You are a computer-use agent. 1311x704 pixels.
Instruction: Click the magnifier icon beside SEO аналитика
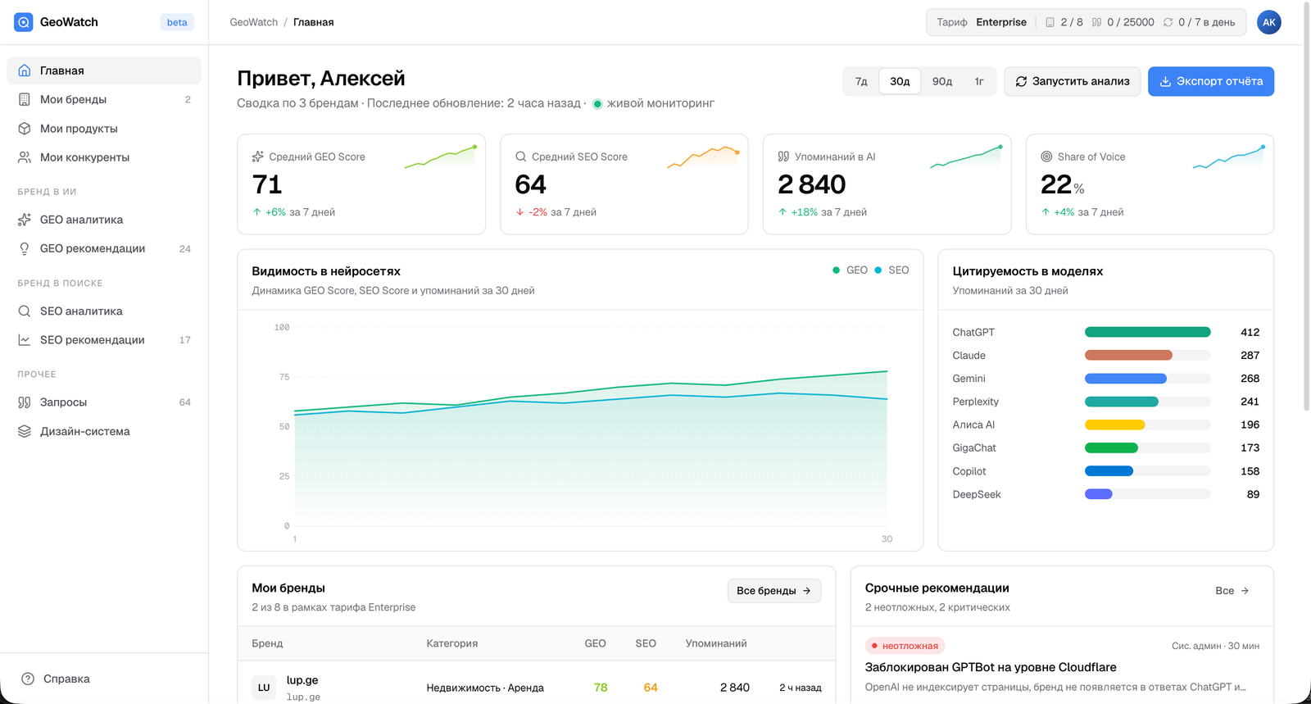25,311
